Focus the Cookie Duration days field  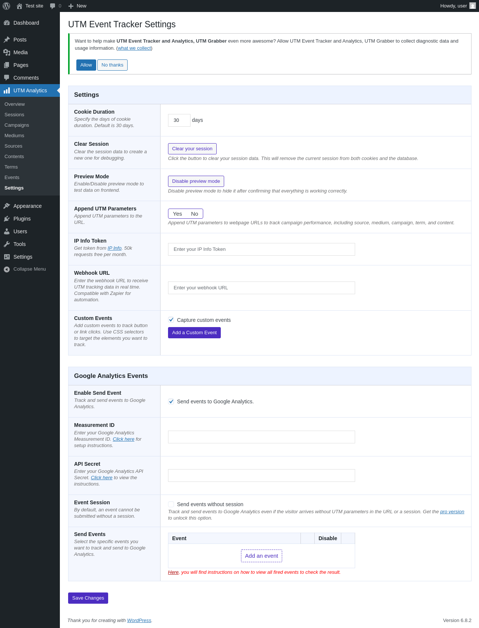point(179,120)
